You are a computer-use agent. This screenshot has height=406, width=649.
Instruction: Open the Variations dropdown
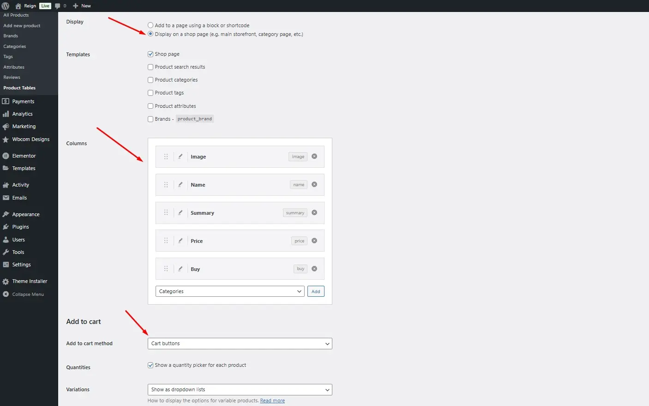[x=239, y=389]
